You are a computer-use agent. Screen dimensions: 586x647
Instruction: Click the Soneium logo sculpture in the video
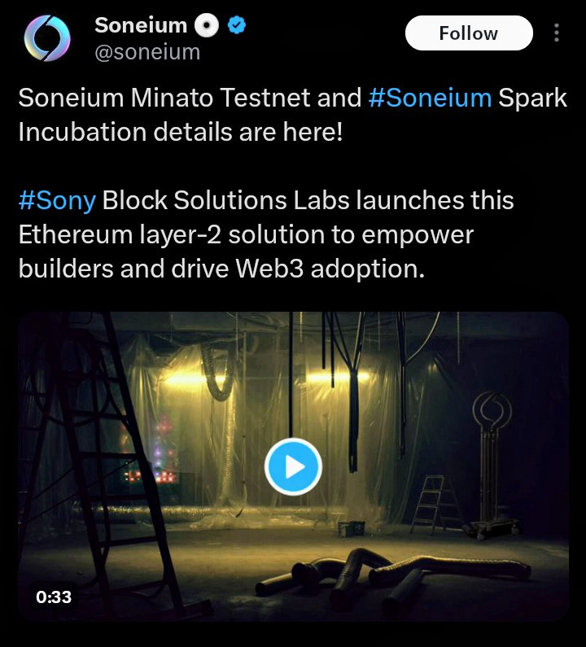[492, 462]
